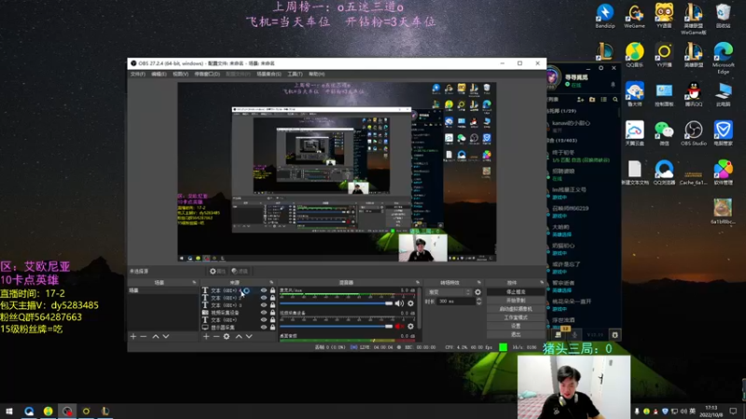Click the 设置 settings button in controls
This screenshot has width=746, height=419.
(x=516, y=326)
